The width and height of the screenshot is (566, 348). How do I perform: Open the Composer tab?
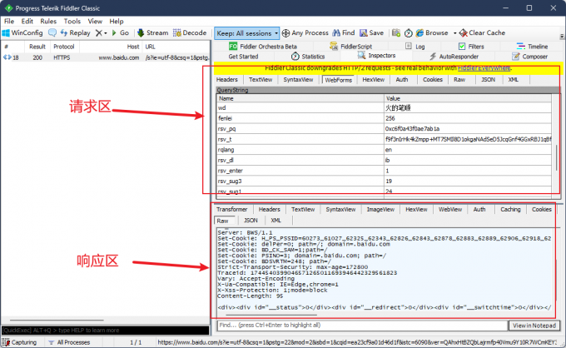[x=530, y=57]
